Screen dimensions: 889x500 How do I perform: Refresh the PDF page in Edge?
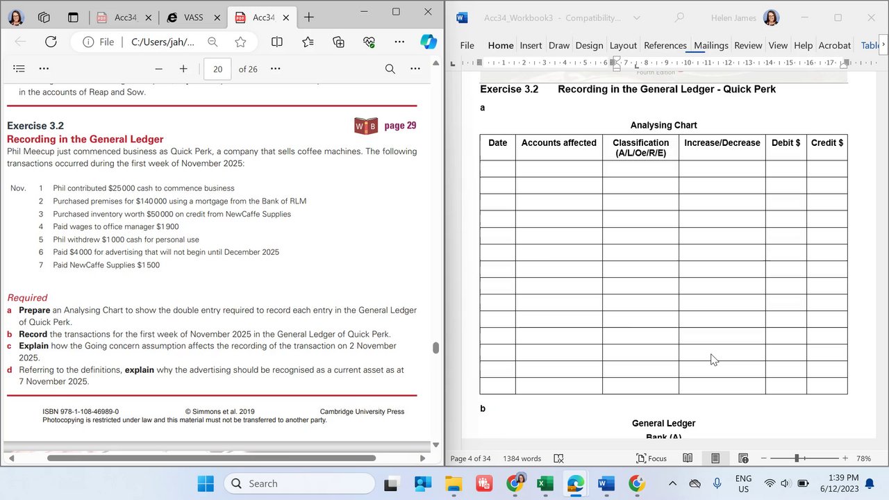click(x=51, y=42)
